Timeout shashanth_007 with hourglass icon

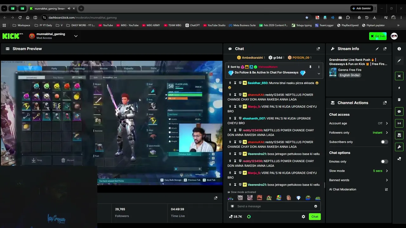point(235,118)
